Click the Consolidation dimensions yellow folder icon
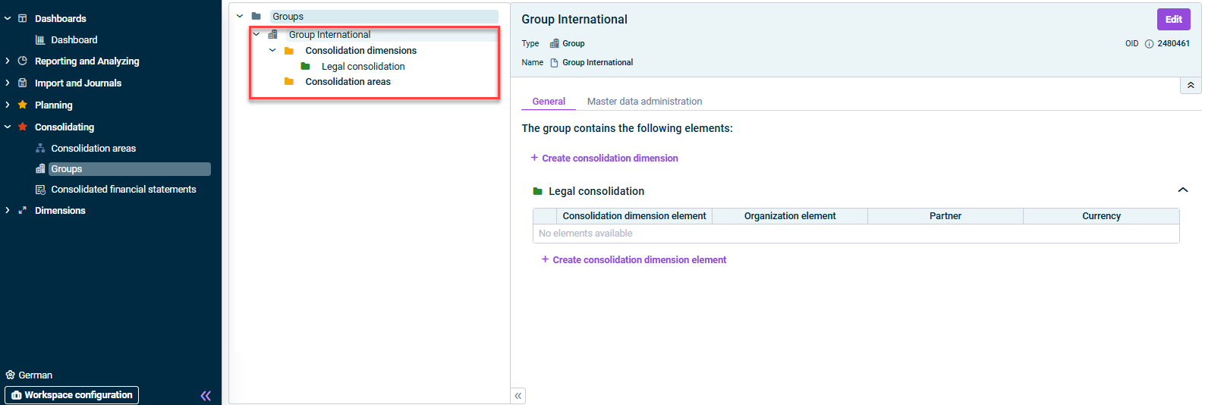This screenshot has width=1205, height=405. (x=289, y=51)
